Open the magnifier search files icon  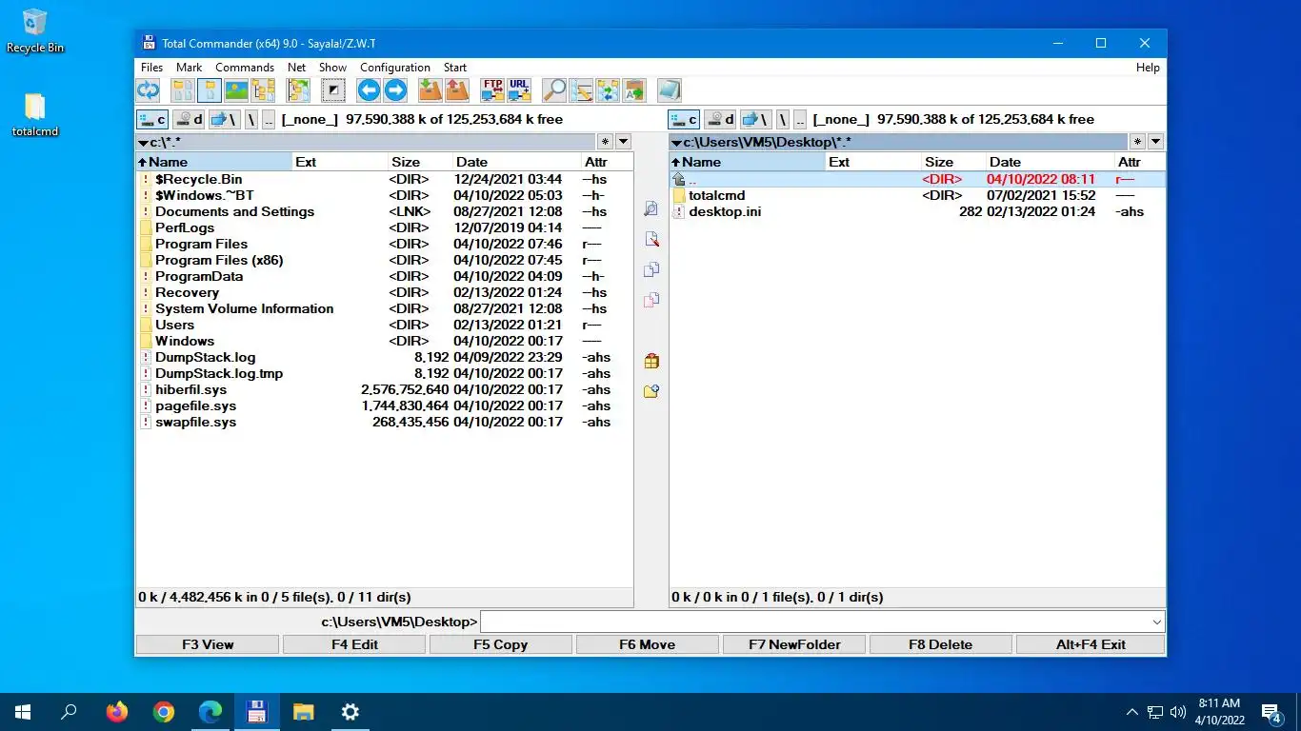click(x=554, y=90)
